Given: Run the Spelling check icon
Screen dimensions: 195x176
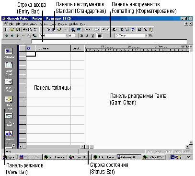Looking at the screenshot, I should 35,30.
